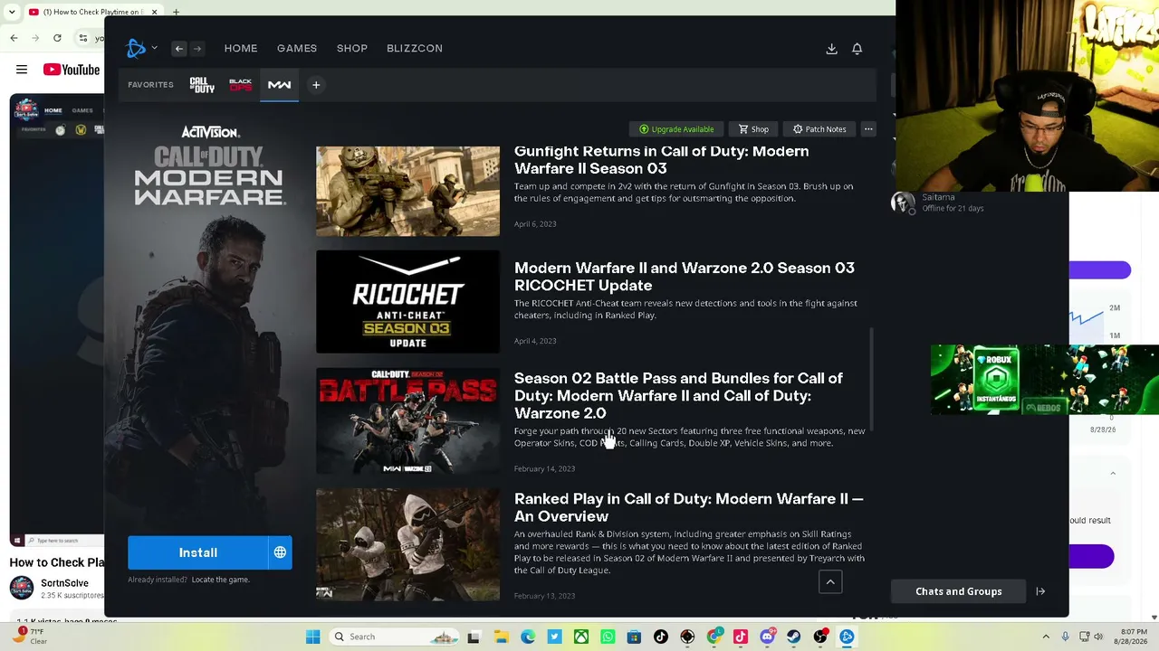Switch to Battle.net taskbar icon
1159x651 pixels.
tap(848, 637)
